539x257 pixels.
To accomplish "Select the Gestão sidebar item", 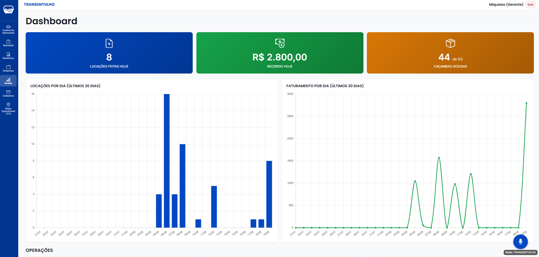I will [x=8, y=81].
